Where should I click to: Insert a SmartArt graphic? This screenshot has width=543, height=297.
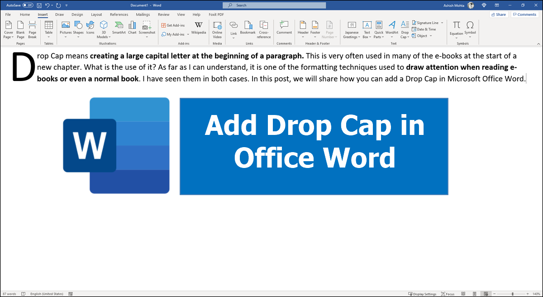pos(119,27)
